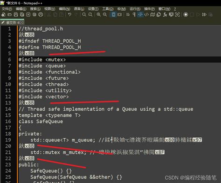Click the stop recording macro square
This screenshot has width=221, height=183.
pyautogui.click(x=192, y=14)
